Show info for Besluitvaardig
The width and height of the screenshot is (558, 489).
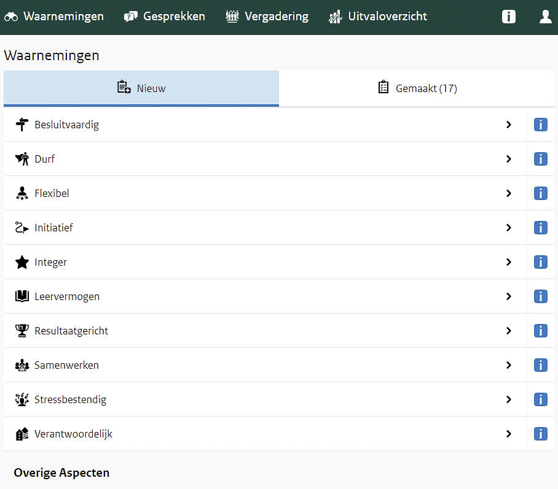point(540,125)
